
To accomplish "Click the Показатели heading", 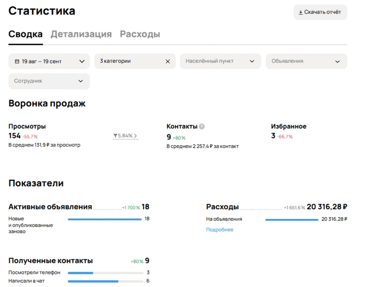I will pos(36,183).
